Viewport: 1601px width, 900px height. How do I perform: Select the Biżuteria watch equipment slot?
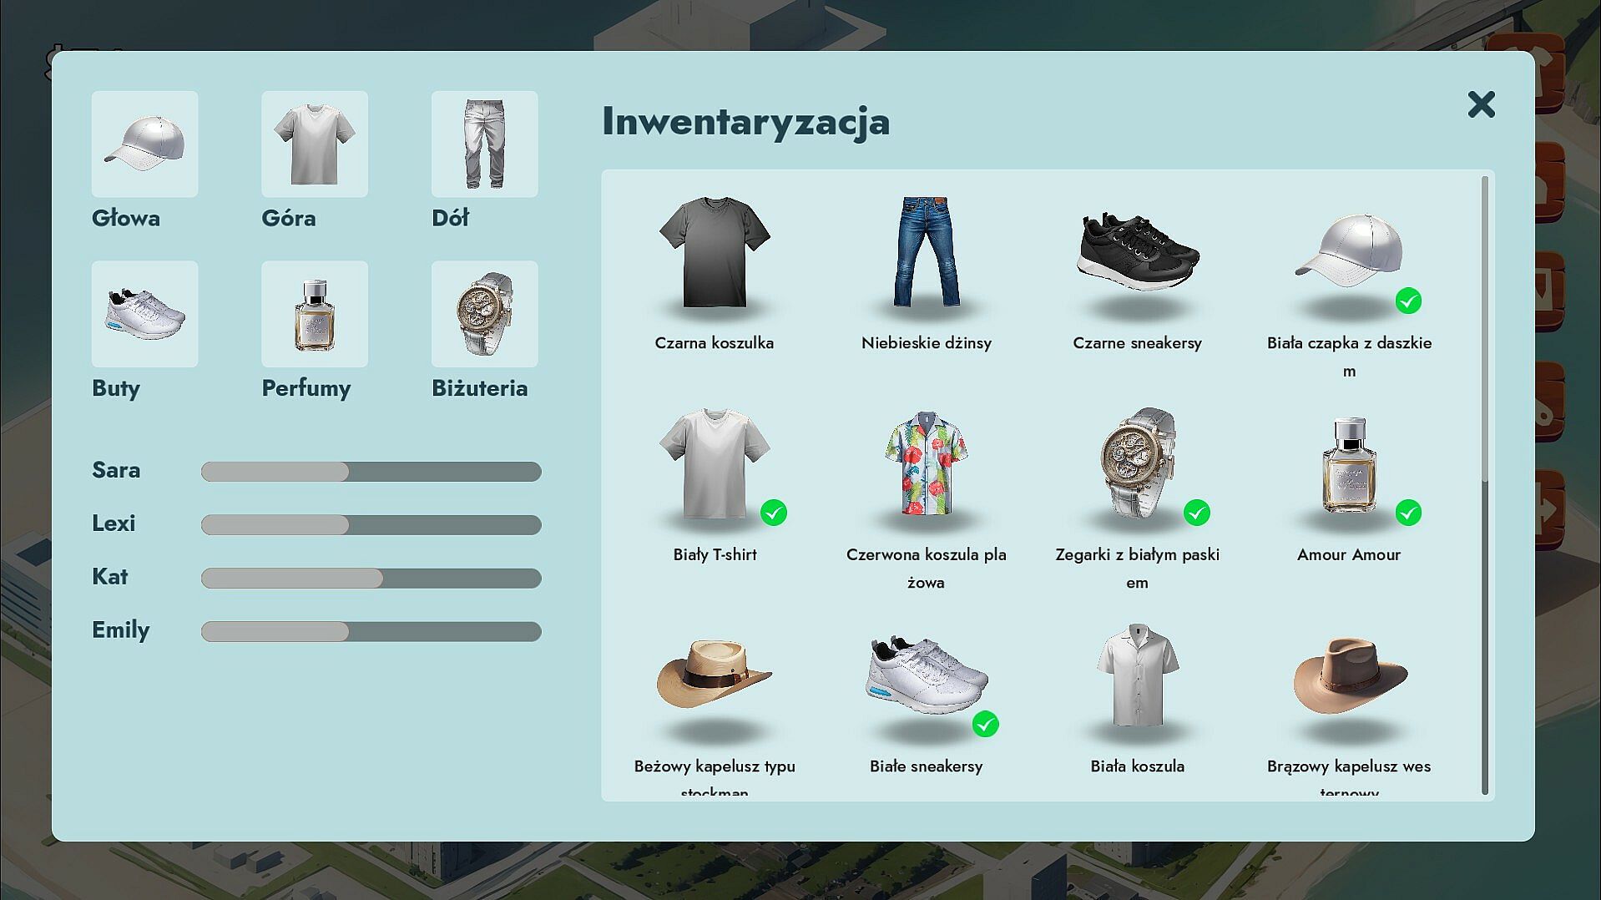click(x=484, y=314)
